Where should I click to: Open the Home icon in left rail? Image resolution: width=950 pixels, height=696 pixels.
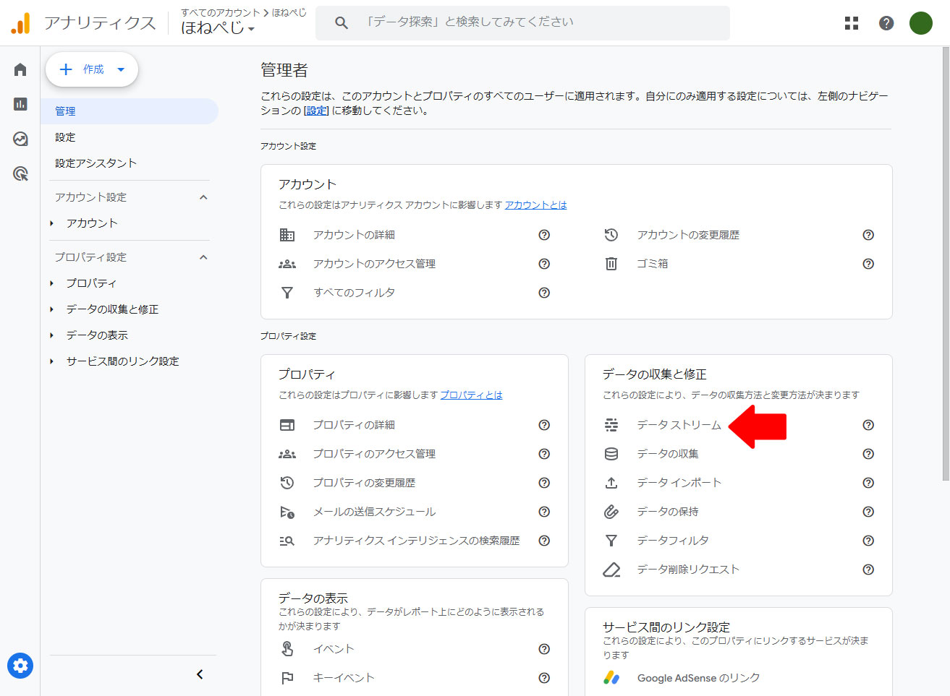pyautogui.click(x=20, y=69)
